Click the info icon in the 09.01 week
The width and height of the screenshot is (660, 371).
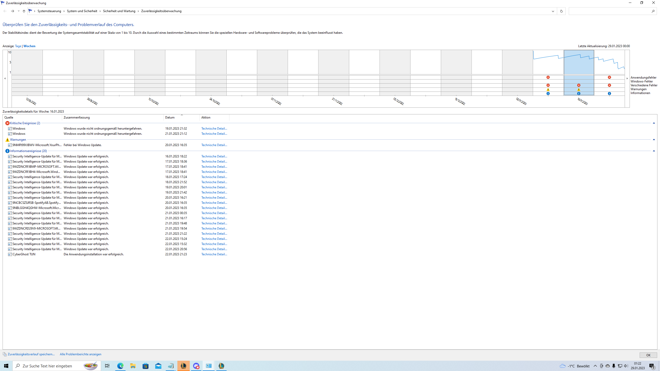548,94
